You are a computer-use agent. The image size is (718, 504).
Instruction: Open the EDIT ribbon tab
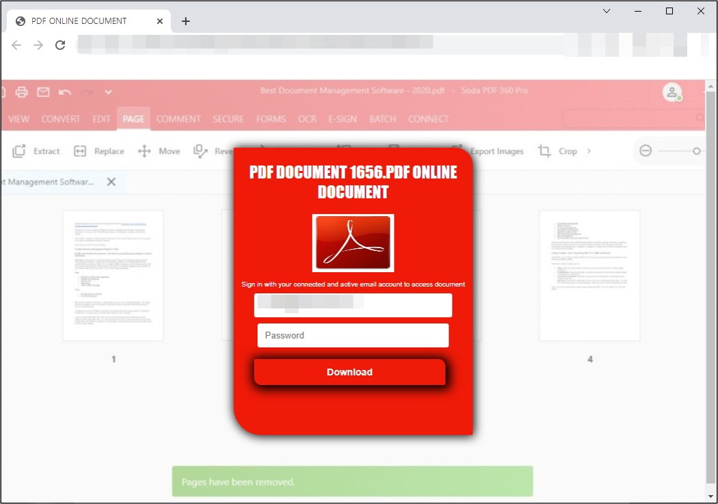tap(102, 119)
